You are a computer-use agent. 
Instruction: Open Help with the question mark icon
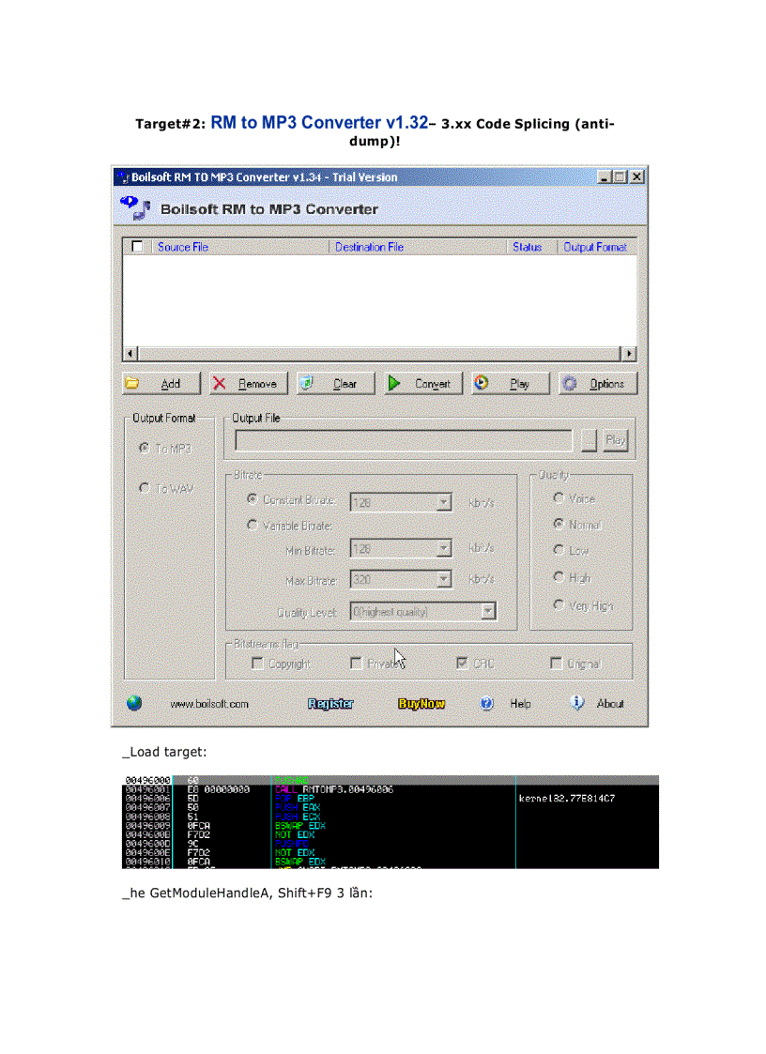click(x=486, y=703)
